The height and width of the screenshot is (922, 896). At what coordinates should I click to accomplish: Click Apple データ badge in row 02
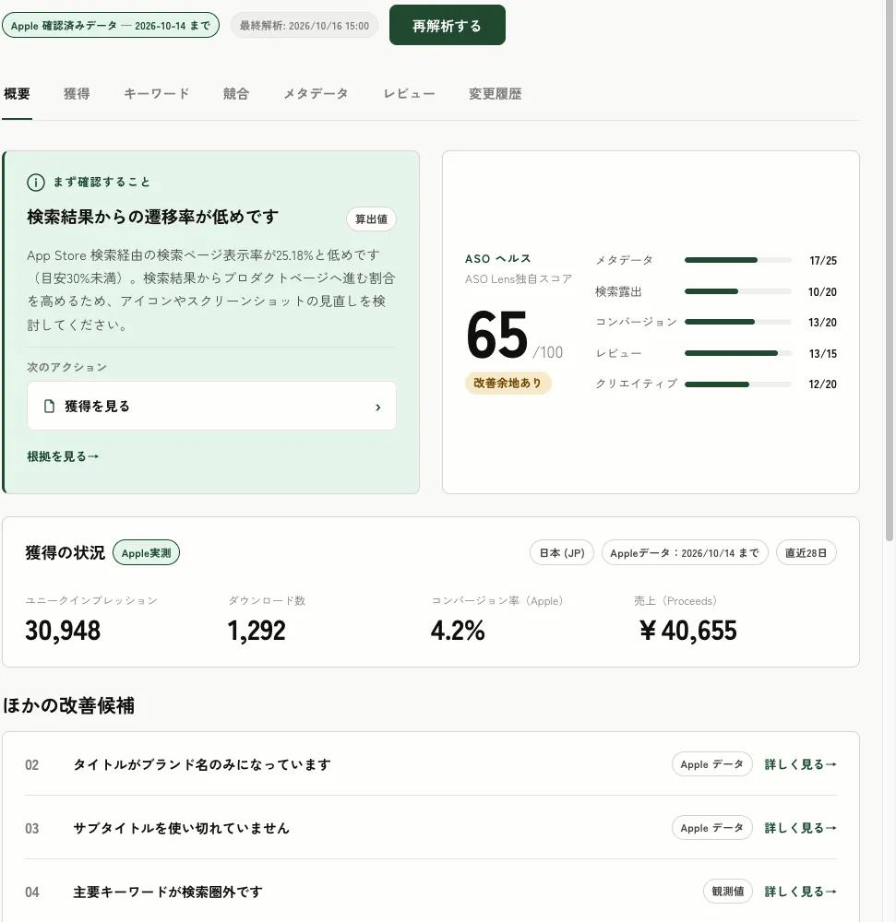[711, 763]
